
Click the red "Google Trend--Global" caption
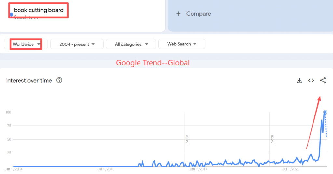[153, 63]
